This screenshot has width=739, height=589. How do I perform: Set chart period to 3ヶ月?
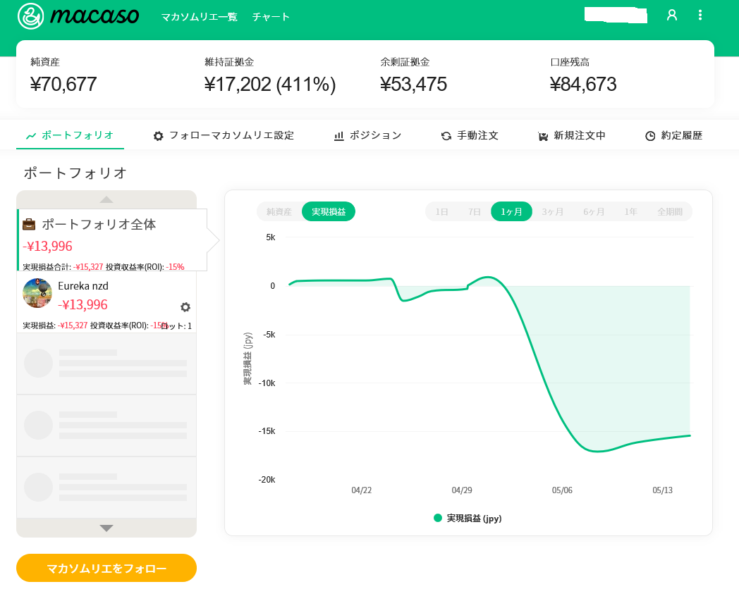click(552, 211)
